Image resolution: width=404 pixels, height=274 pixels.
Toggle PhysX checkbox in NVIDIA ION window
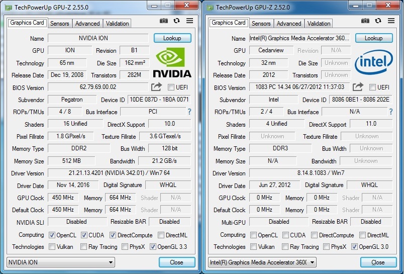[125, 247]
